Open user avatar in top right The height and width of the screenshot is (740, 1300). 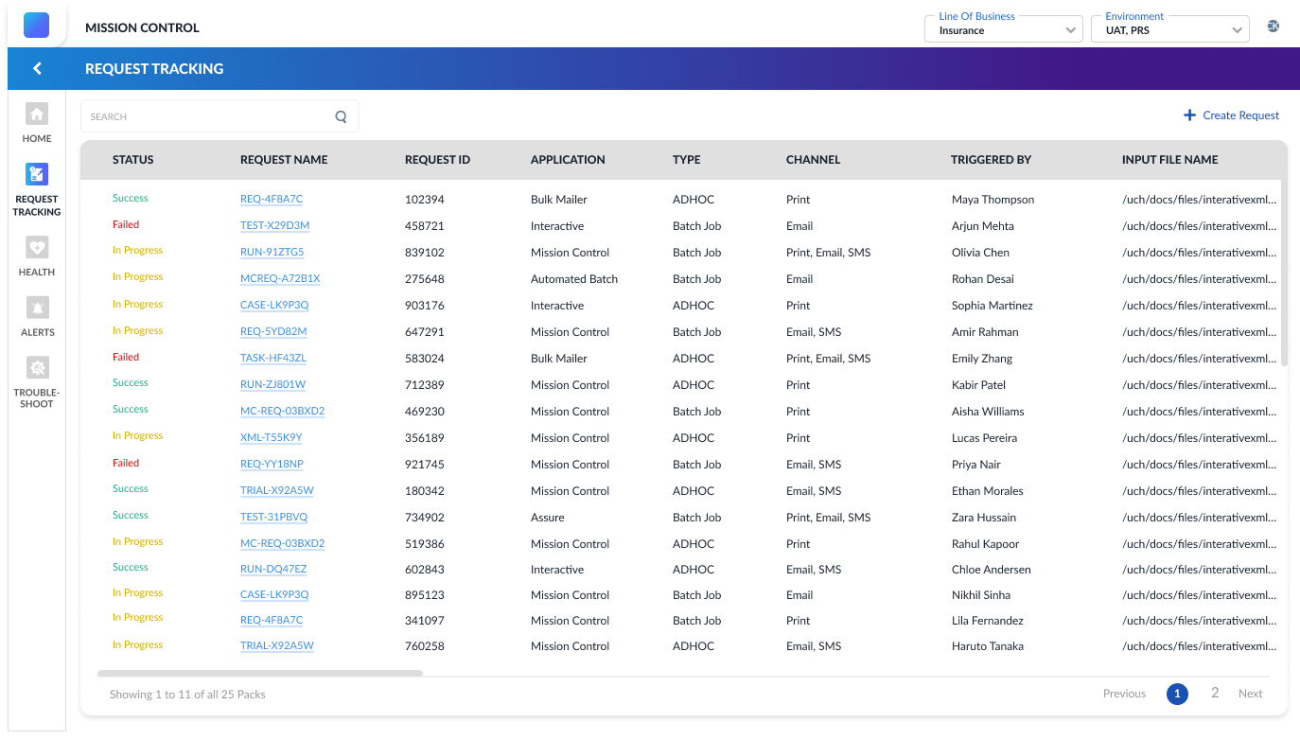pyautogui.click(x=1273, y=26)
